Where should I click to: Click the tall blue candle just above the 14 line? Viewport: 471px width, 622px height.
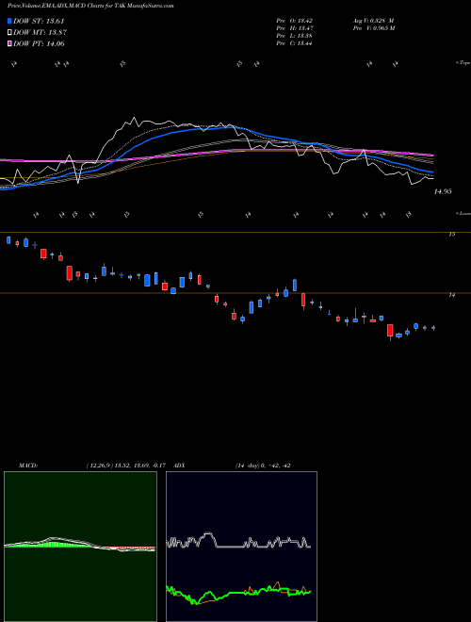coord(295,285)
